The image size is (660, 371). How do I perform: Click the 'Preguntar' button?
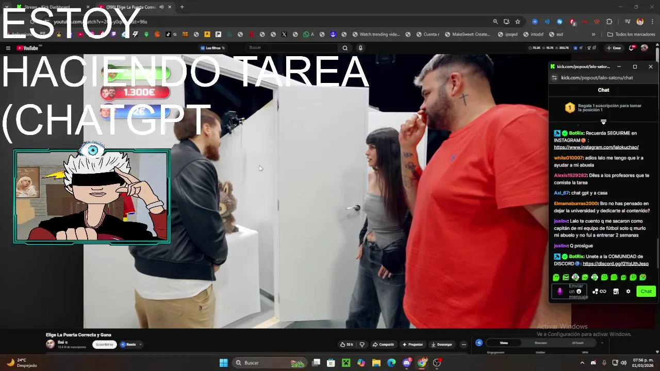tap(413, 344)
